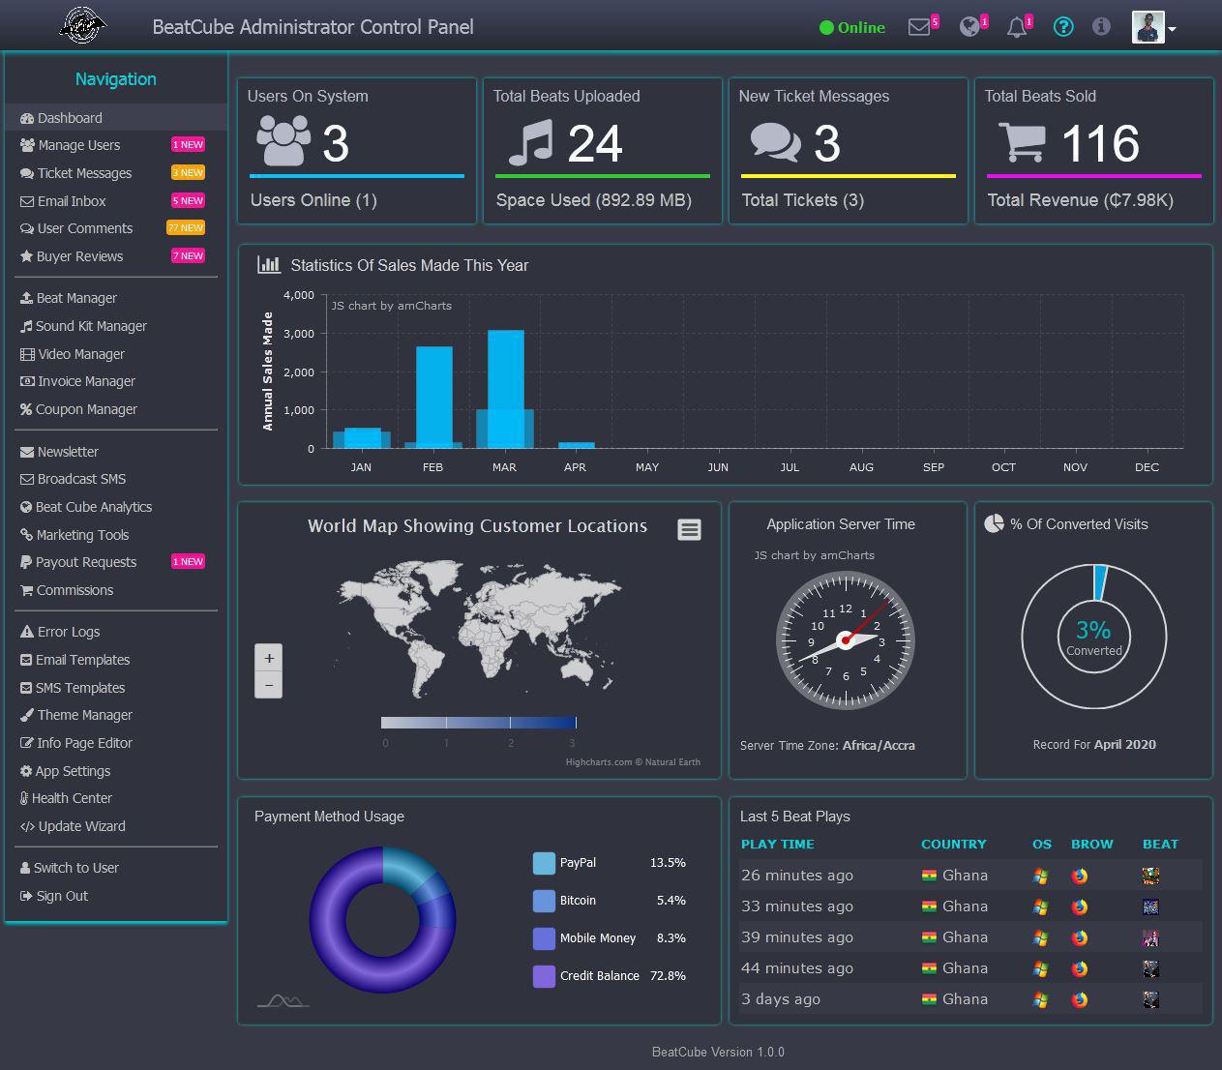Screen dimensions: 1222x1070
Task: Click the Mobile Money color swatch
Action: tap(544, 938)
